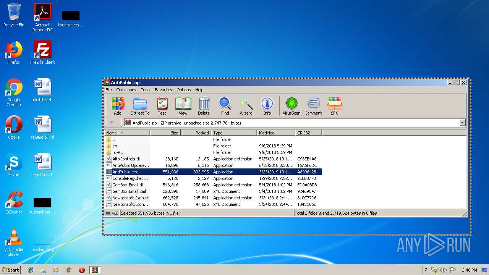Open the Options menu
The height and width of the screenshot is (275, 489).
tap(184, 90)
